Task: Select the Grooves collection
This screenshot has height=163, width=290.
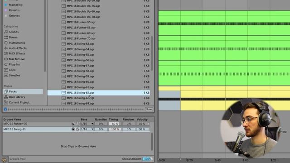Action: pyautogui.click(x=14, y=16)
